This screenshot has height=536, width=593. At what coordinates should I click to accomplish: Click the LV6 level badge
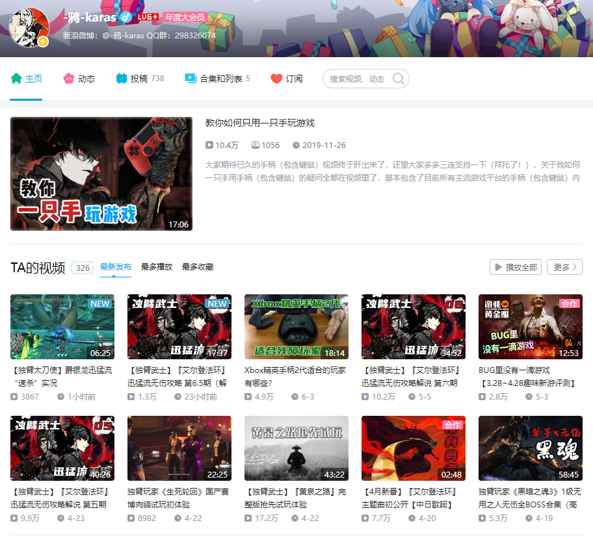click(148, 17)
